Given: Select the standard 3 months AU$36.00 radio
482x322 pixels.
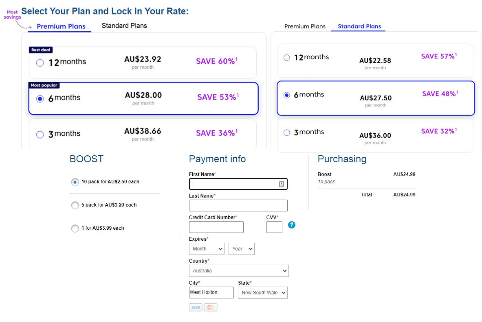Looking at the screenshot, I should coord(287,133).
